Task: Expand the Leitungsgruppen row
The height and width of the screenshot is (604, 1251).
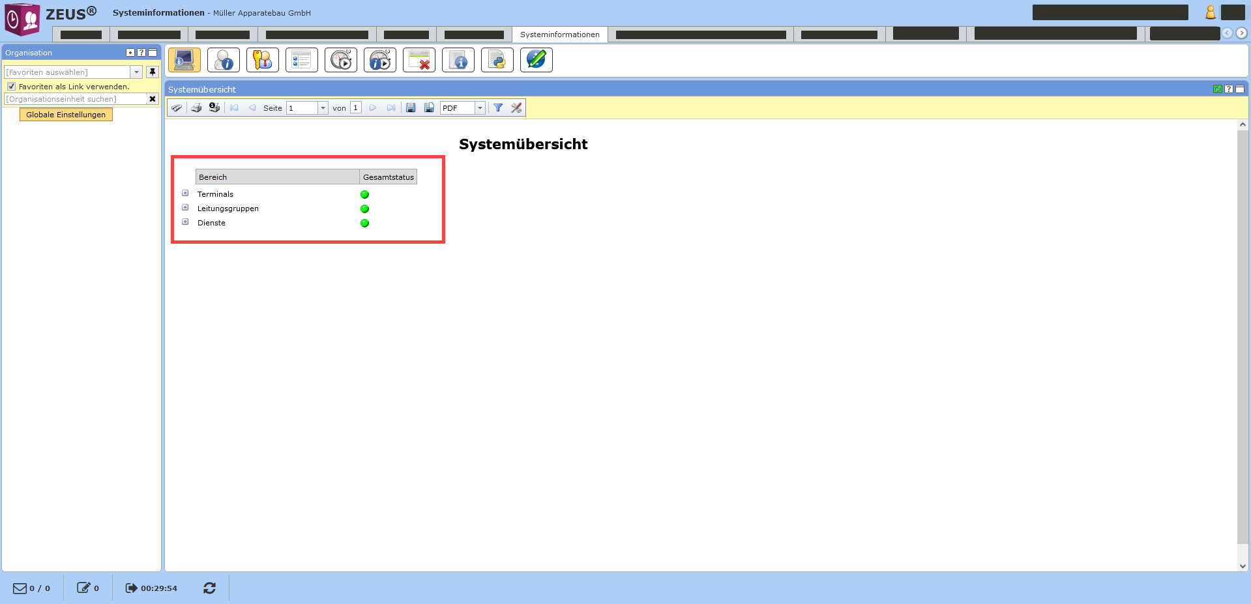Action: (185, 208)
